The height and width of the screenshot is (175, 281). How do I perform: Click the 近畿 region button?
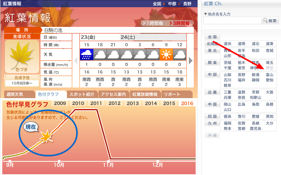[x=212, y=92]
